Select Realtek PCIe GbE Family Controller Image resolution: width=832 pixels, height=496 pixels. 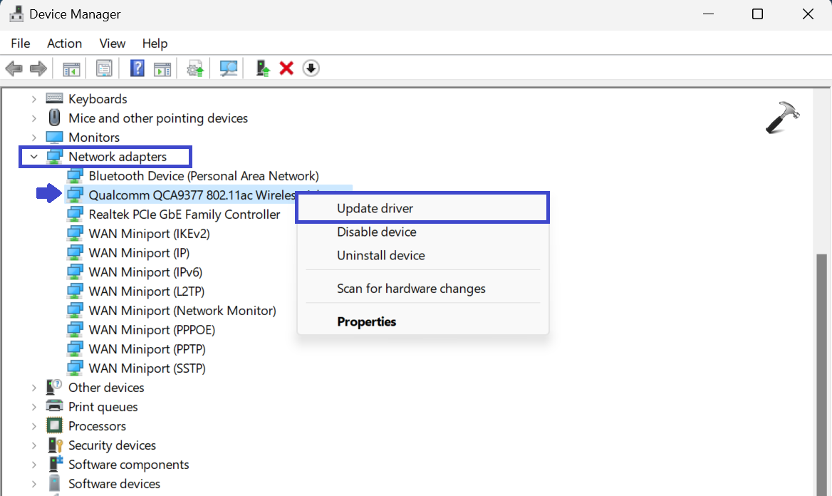(x=184, y=214)
